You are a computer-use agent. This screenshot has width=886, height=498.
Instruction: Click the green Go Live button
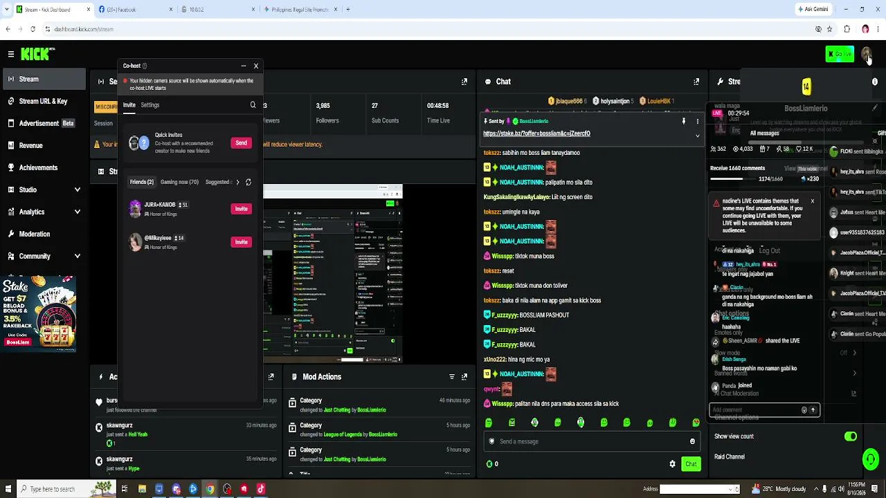[x=840, y=54]
